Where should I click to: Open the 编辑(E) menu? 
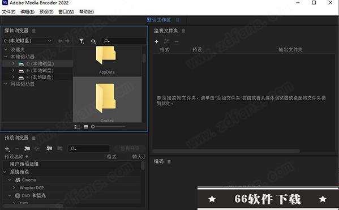(27, 12)
